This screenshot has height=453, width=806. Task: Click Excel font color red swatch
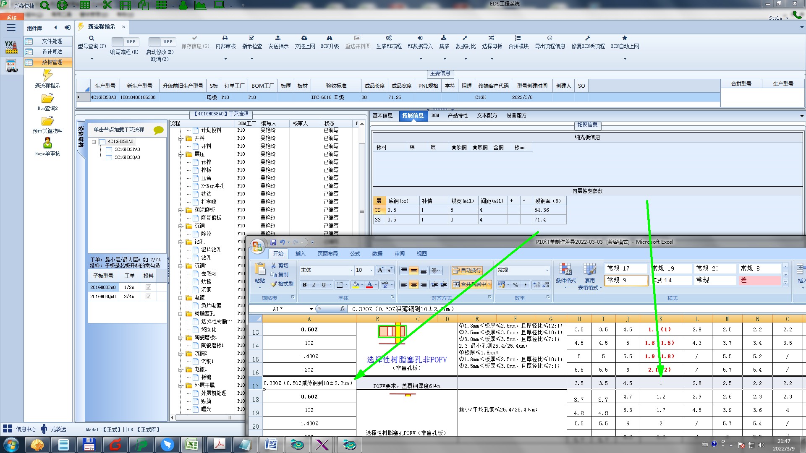(369, 285)
